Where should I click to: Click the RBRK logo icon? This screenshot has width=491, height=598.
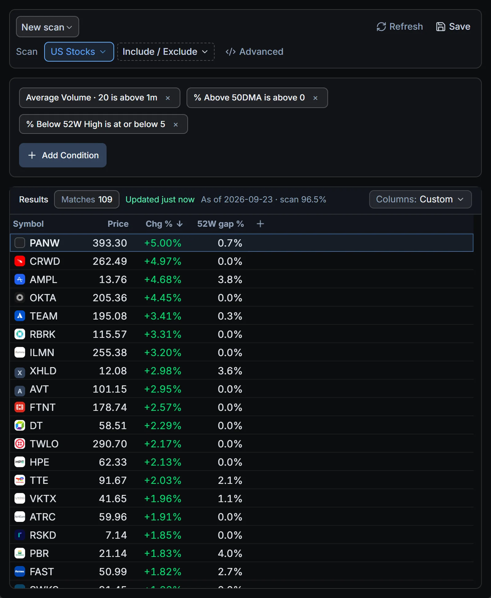(x=20, y=334)
